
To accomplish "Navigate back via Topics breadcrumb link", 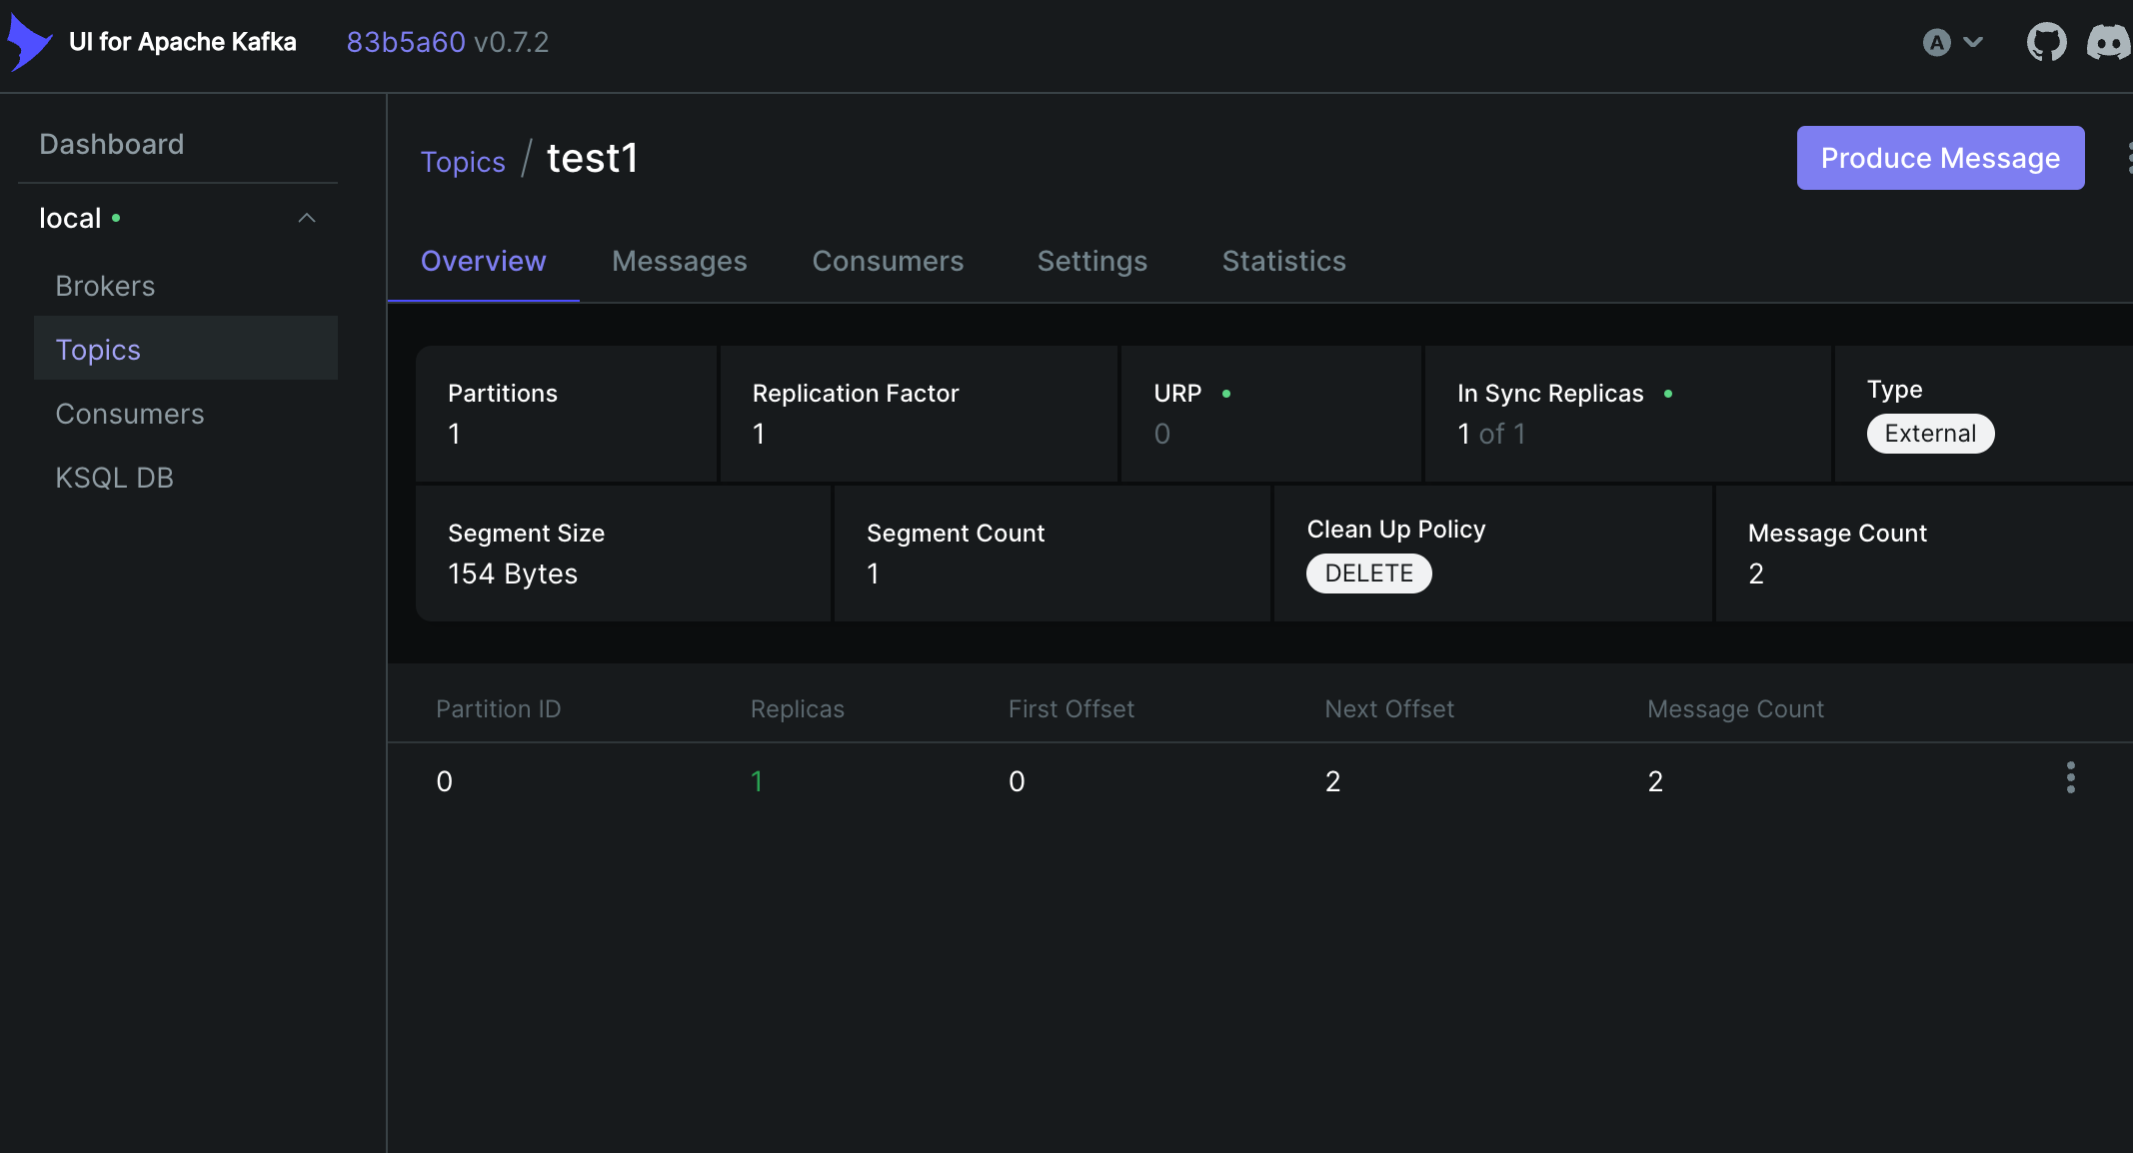I will (x=463, y=162).
